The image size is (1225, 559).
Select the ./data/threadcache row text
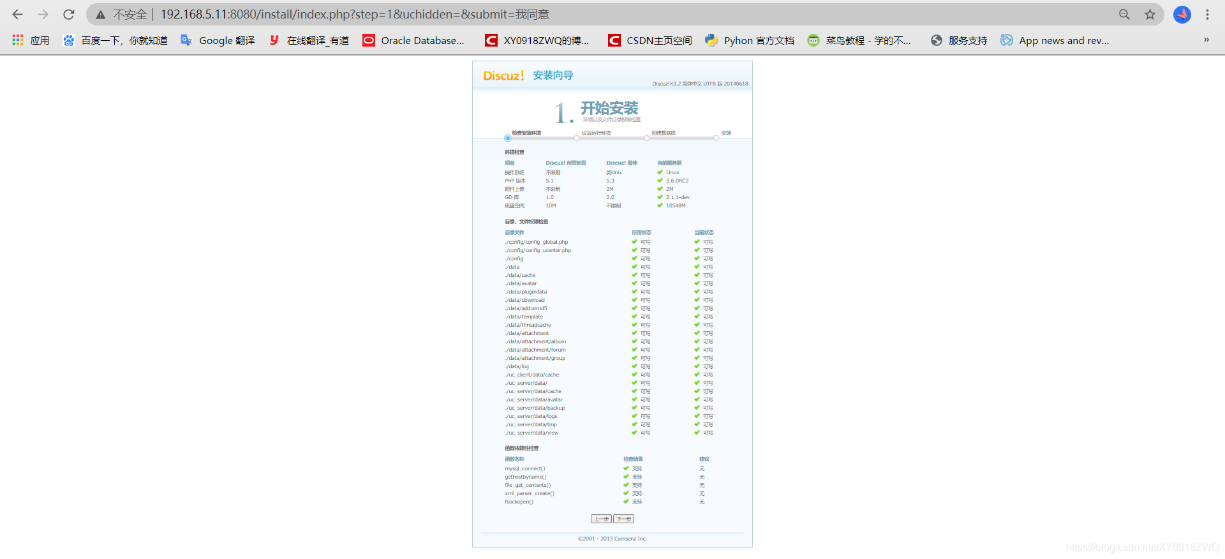[528, 325]
